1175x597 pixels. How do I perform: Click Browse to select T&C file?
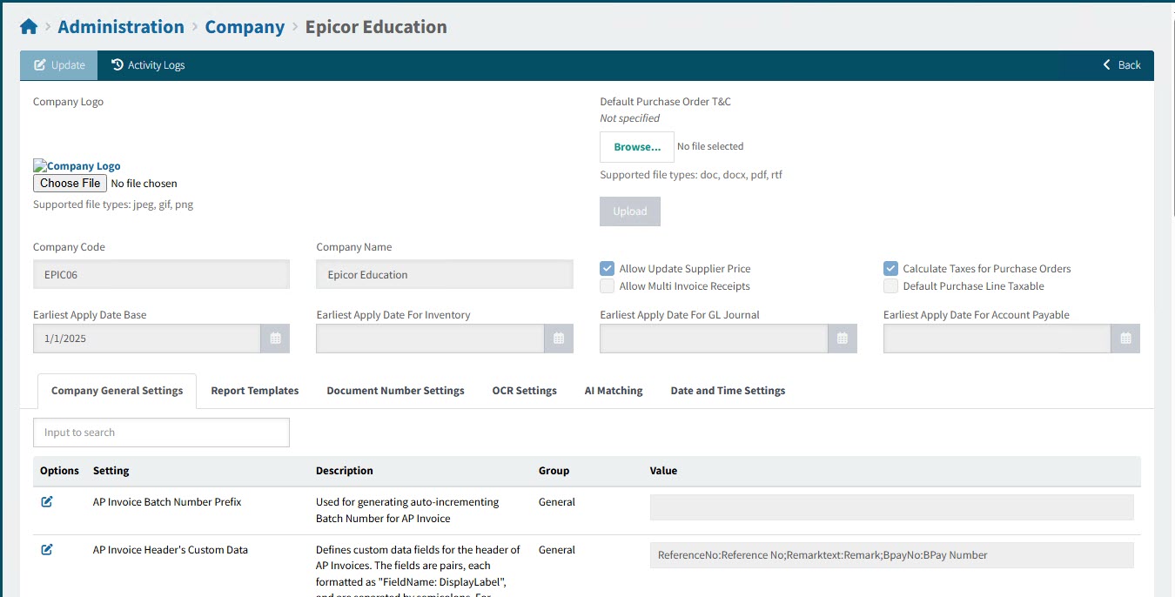[636, 147]
